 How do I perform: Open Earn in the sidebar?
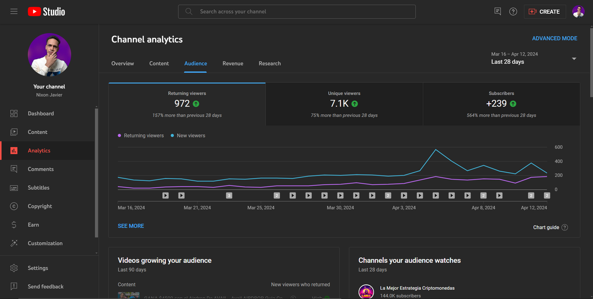[x=47, y=224]
